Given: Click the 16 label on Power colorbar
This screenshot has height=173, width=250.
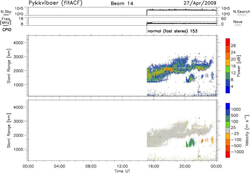Looking at the screenshot, I should (233, 66).
